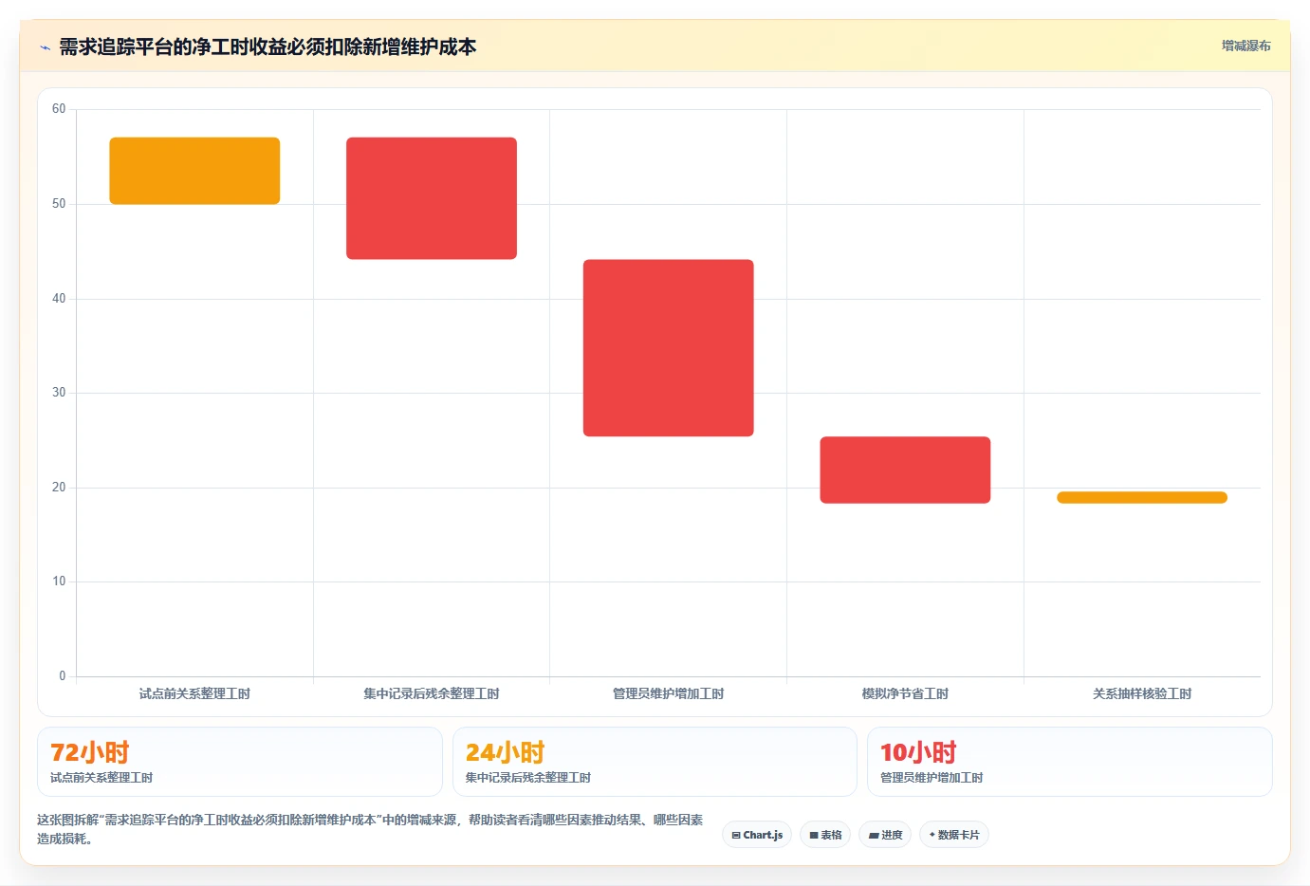Select the red 模拟净节省工时 bar
The image size is (1310, 886).
click(905, 470)
